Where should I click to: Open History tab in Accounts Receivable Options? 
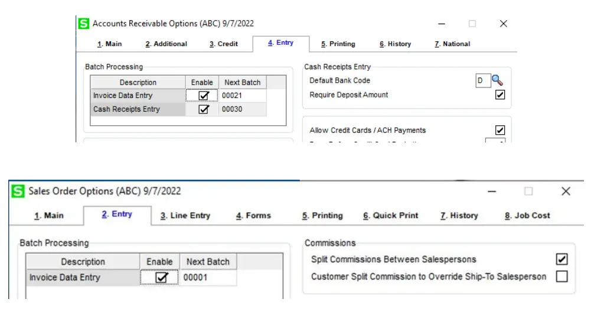[x=395, y=44]
